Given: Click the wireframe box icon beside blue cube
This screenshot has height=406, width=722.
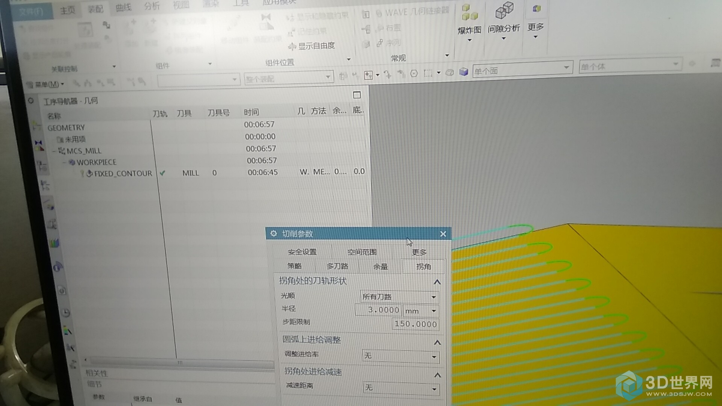Looking at the screenshot, I should pos(449,73).
